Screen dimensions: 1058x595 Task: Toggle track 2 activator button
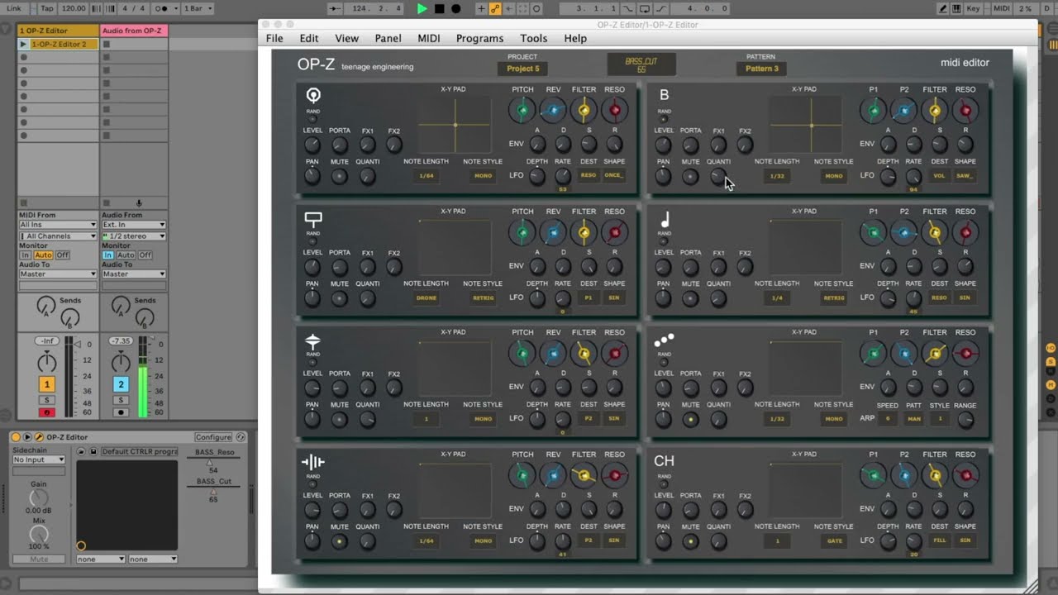(x=121, y=384)
